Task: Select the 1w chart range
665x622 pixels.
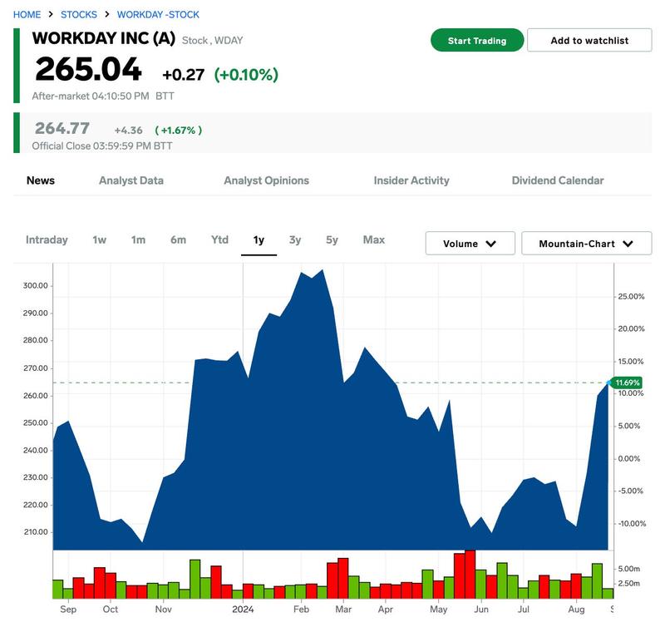Action: coord(100,239)
